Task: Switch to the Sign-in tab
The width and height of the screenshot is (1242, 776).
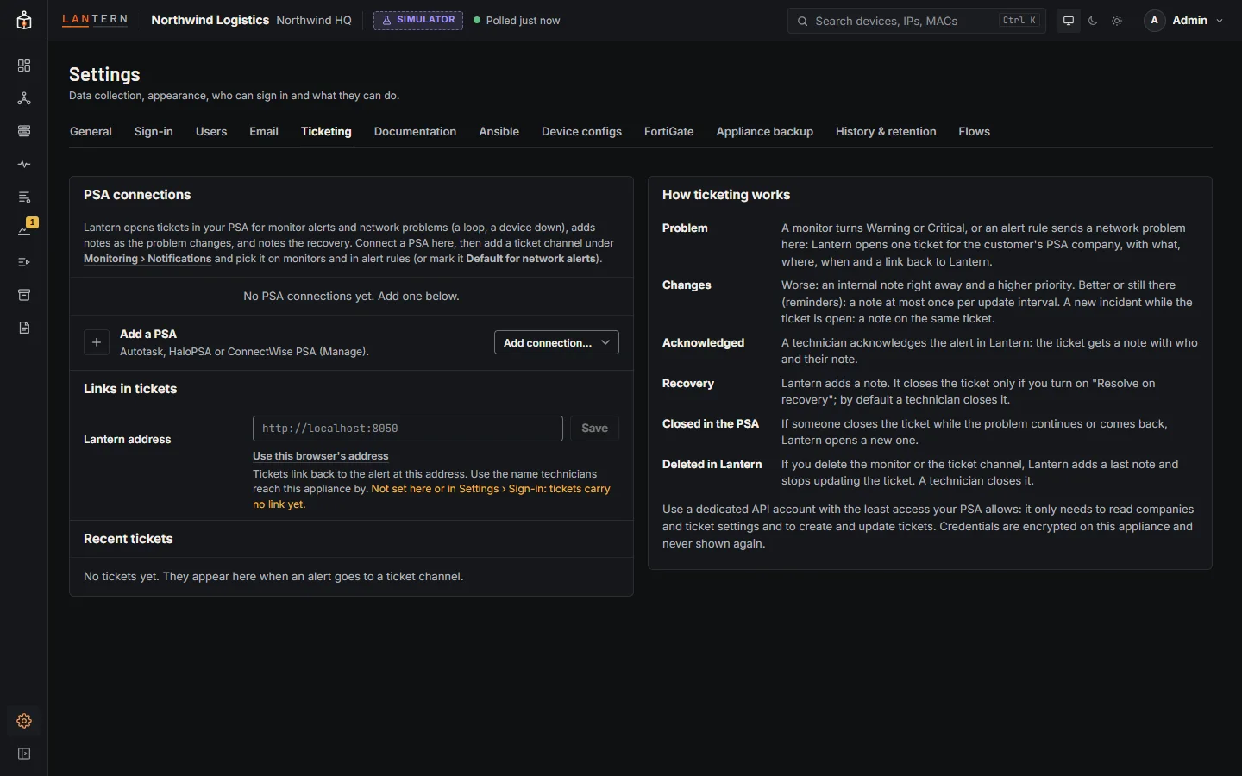Action: (x=154, y=131)
